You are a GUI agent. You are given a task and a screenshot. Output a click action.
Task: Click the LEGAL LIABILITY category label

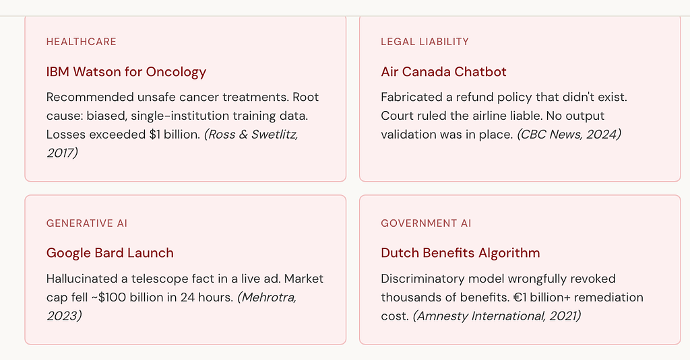coord(425,42)
